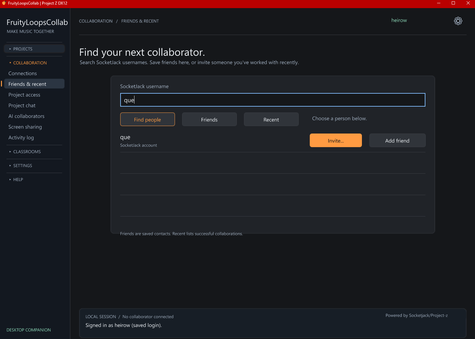The width and height of the screenshot is (475, 339).
Task: Click 'No collaborator connected' status text
Action: point(148,317)
